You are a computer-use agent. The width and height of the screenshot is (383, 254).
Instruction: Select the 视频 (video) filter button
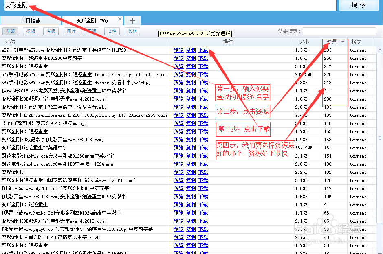(x=30, y=31)
